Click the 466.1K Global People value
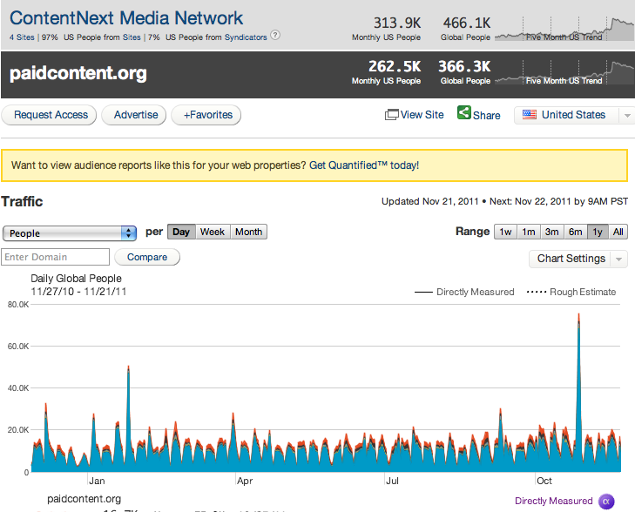Screen dimensions: 635x512 (467, 23)
